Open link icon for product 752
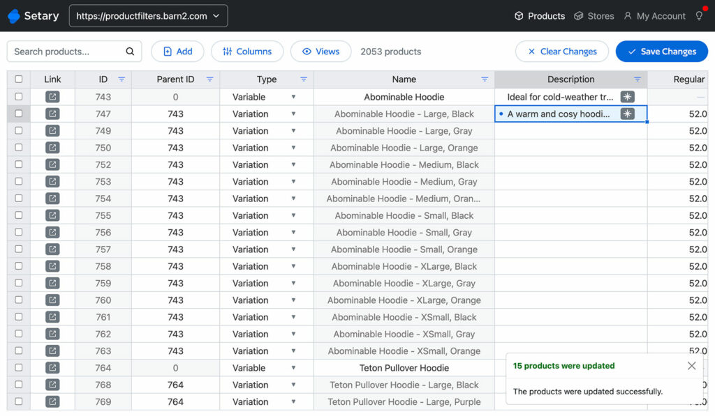715x416 pixels. tap(52, 164)
